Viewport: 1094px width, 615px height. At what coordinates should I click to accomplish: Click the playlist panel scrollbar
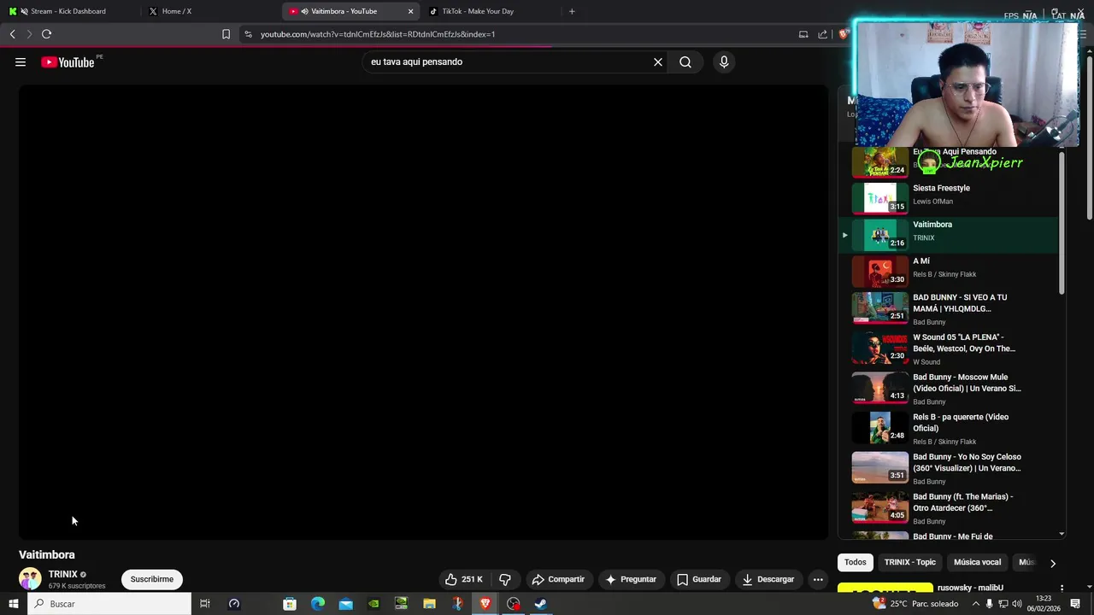pos(1062,224)
